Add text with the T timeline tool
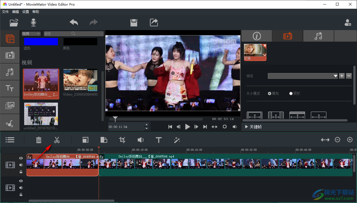The width and height of the screenshot is (357, 203). tap(159, 140)
